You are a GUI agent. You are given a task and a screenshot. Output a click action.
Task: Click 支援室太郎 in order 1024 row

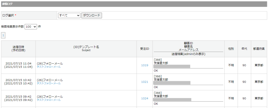pyautogui.click(x=161, y=96)
